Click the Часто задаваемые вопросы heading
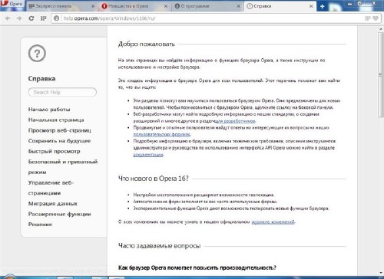Screen dimensions: 384x279 [x=159, y=246]
